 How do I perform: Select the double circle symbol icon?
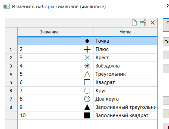[x=87, y=99]
